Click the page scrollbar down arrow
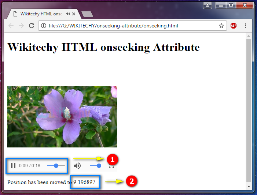Screen dimensions: 257x195 249,187
